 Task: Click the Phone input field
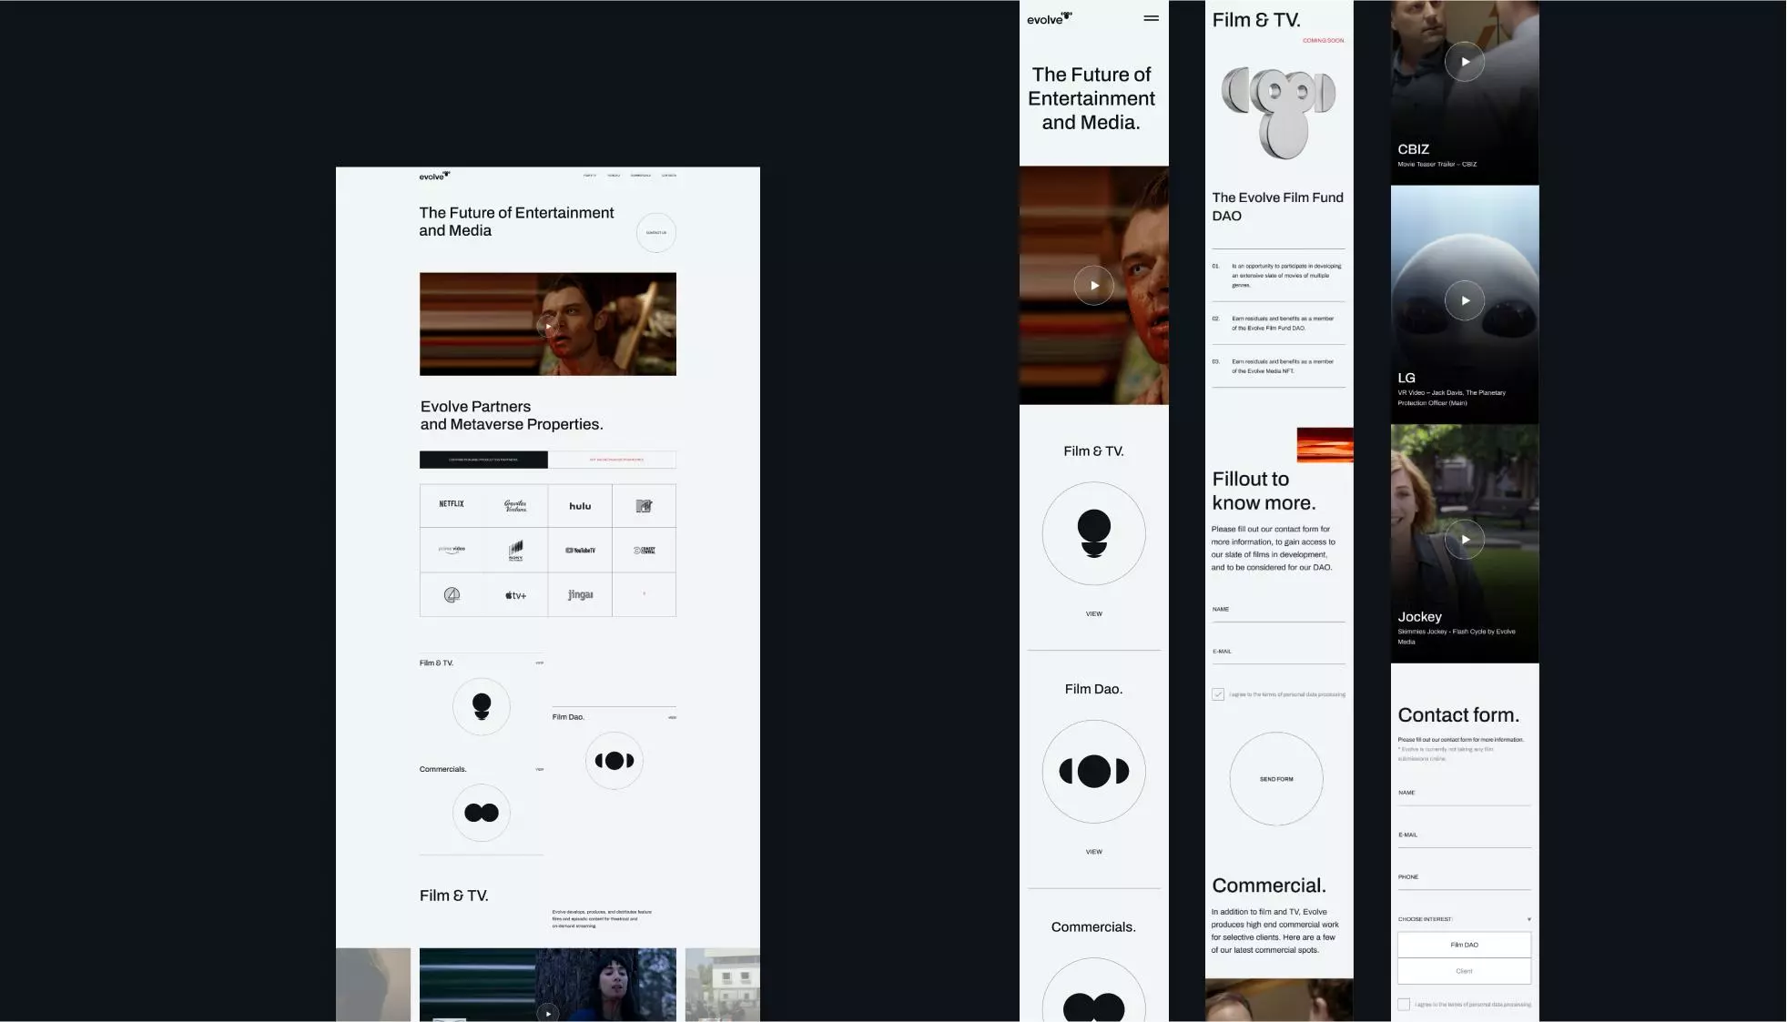click(1464, 881)
